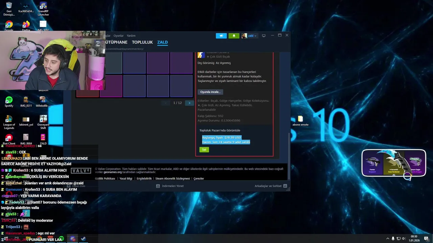Click the Discord icon in the taskbar

pyautogui.click(x=73, y=239)
